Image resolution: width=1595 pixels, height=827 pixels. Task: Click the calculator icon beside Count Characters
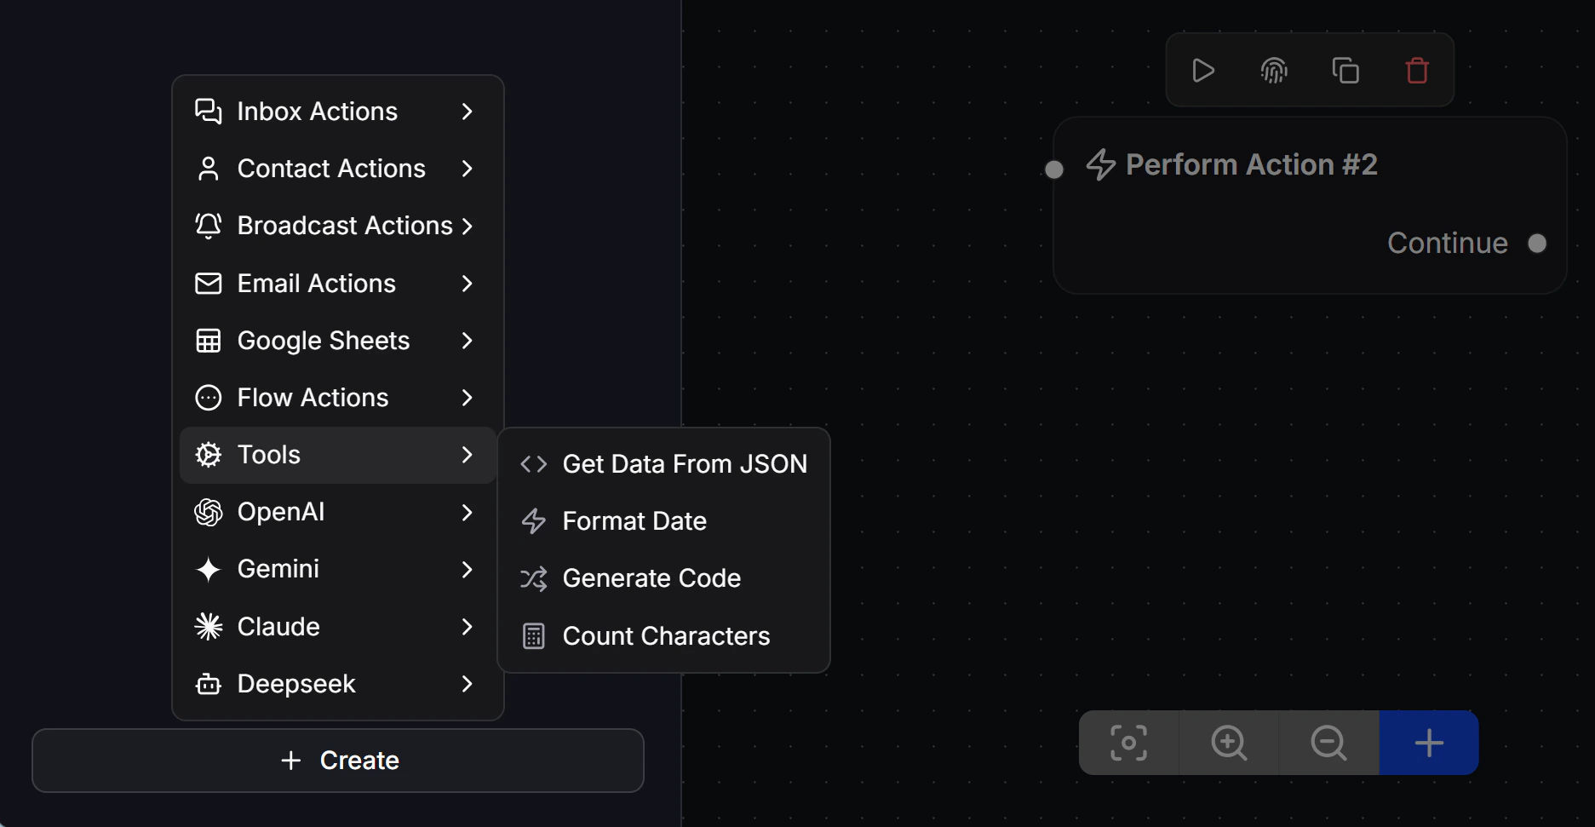pyautogui.click(x=533, y=636)
